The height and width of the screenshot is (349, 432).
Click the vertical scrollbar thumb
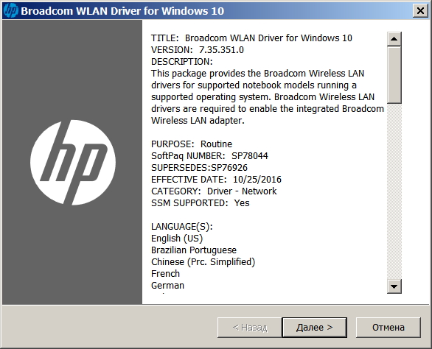[394, 74]
